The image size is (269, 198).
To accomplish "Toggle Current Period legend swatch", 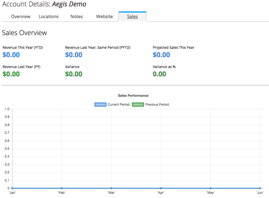I will coord(100,105).
